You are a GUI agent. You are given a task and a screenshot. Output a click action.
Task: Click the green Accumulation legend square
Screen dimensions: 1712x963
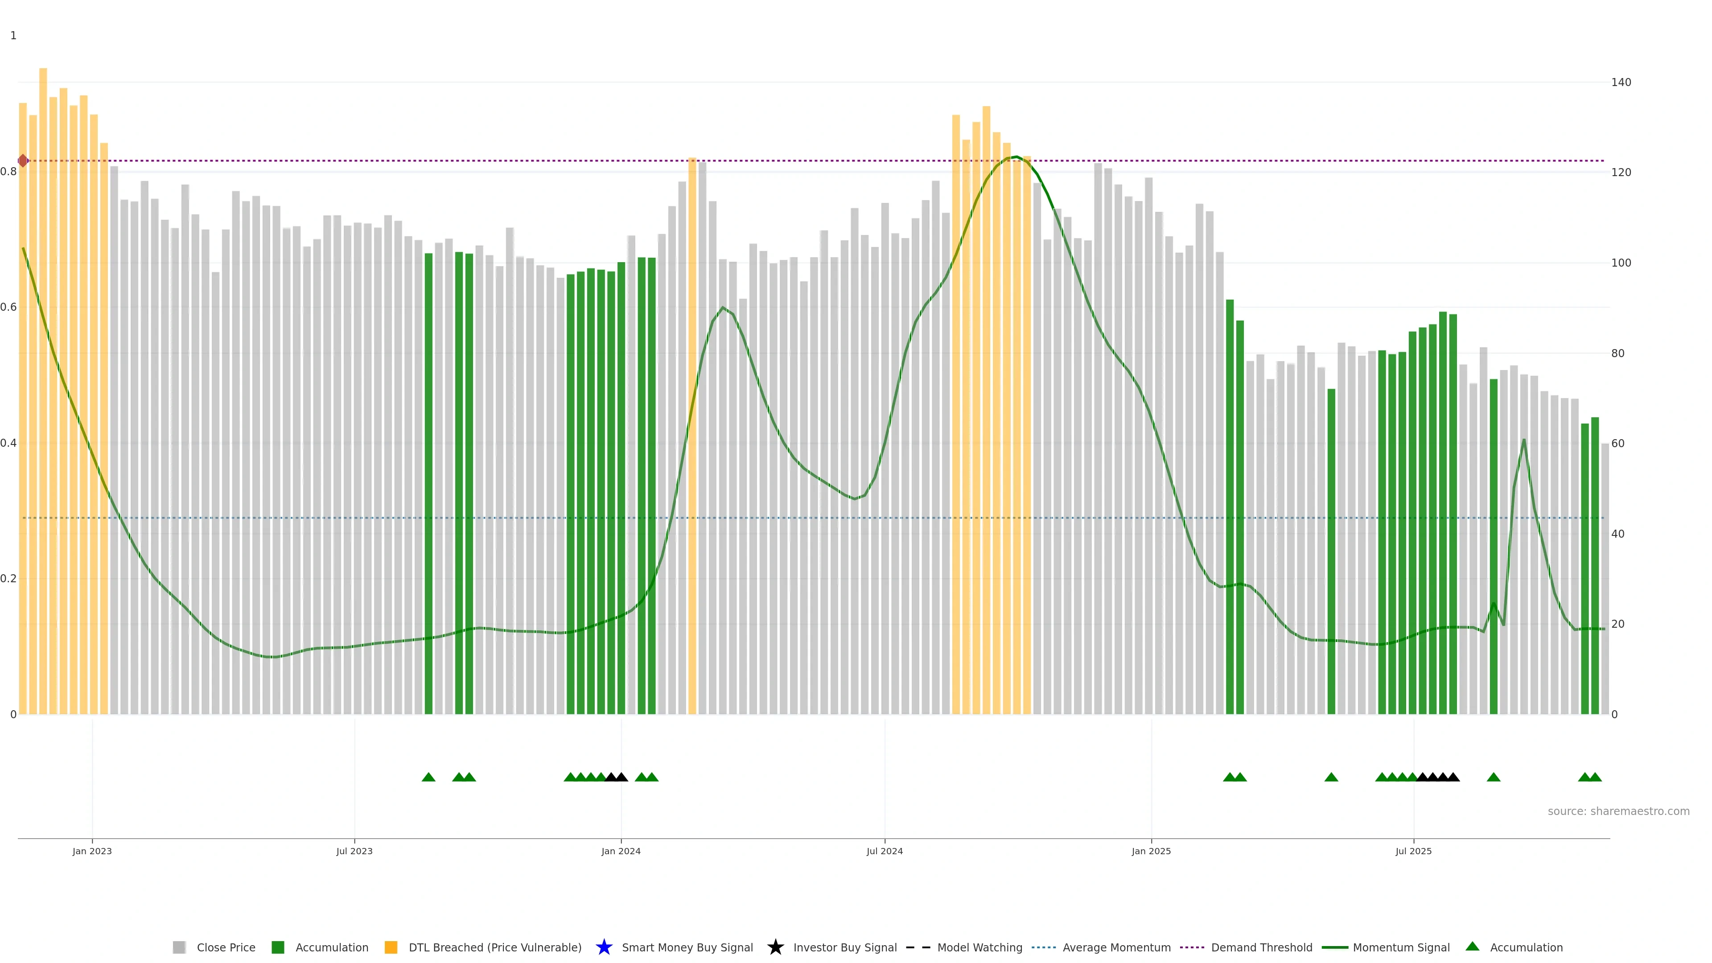pos(278,947)
